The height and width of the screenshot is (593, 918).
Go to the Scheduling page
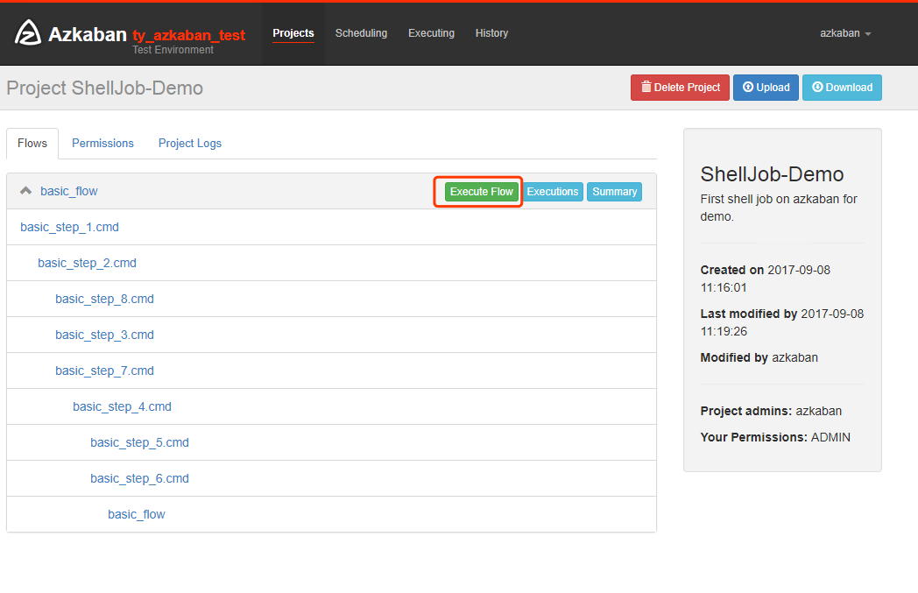tap(361, 33)
